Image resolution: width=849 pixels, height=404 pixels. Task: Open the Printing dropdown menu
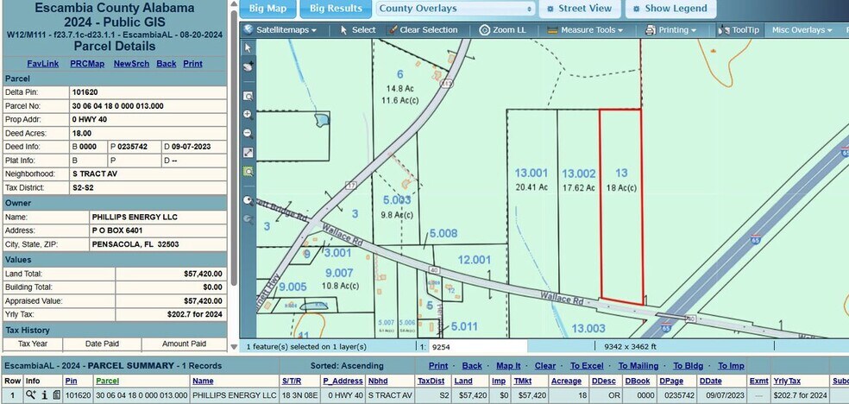[670, 30]
